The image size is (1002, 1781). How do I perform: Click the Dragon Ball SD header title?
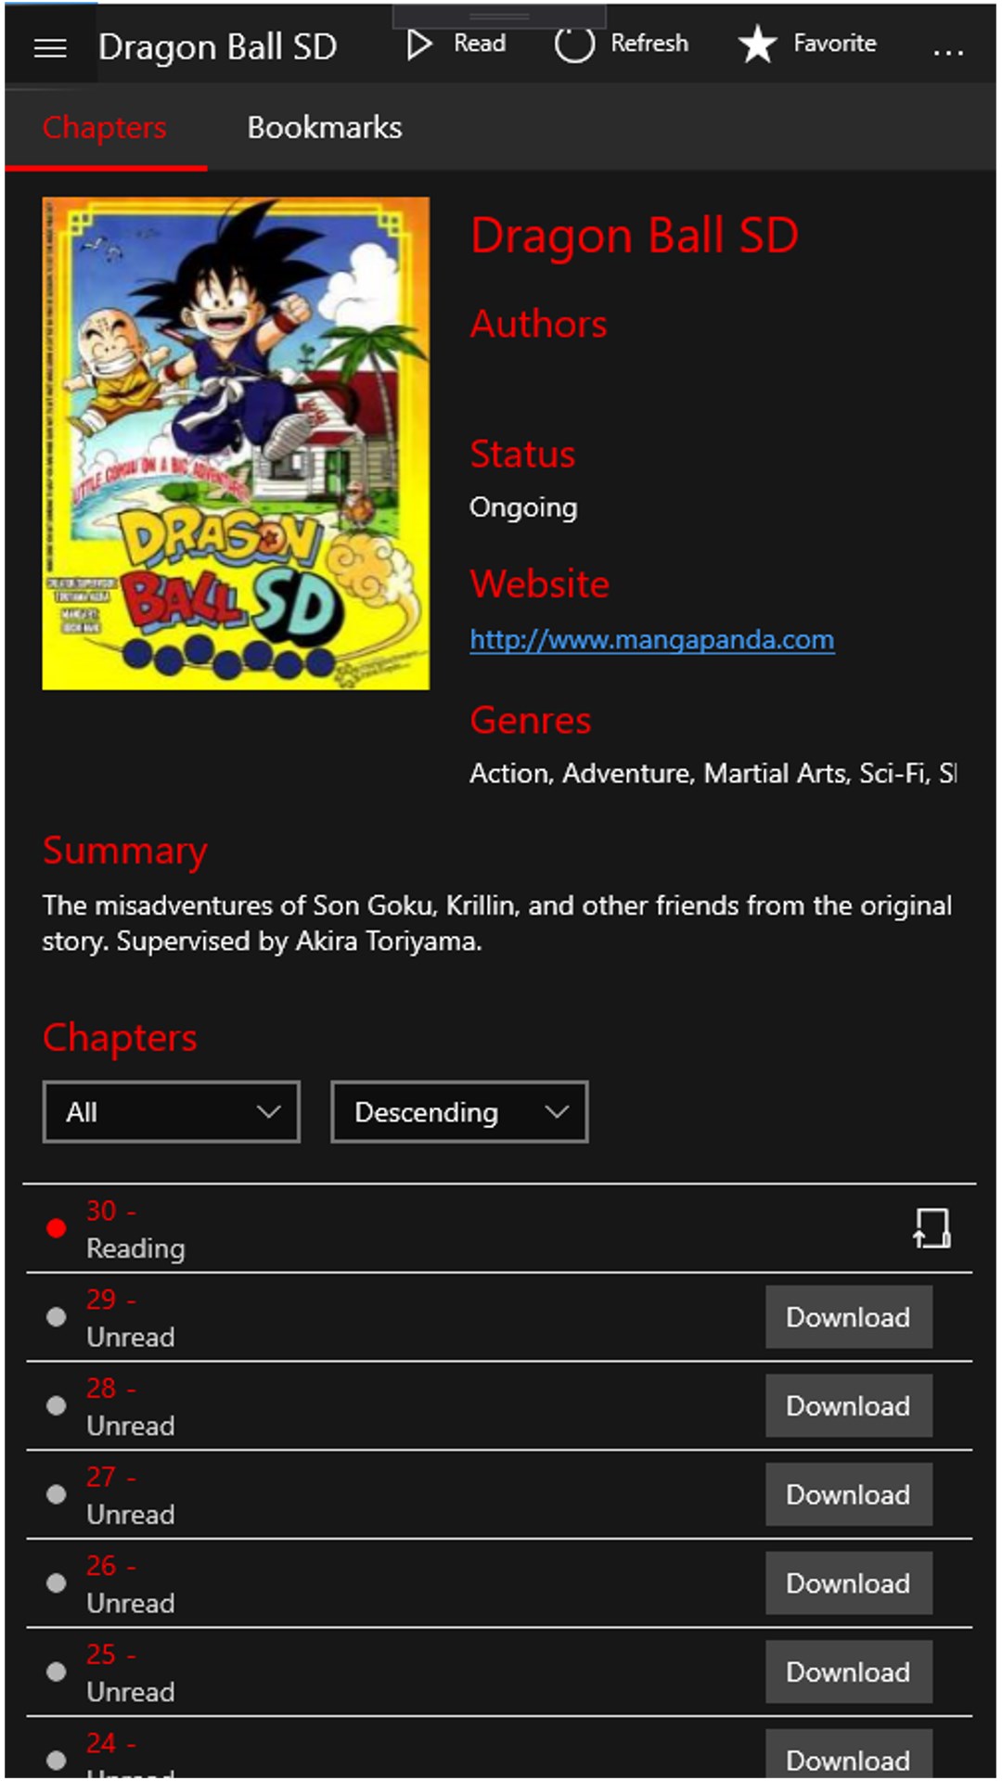(218, 46)
